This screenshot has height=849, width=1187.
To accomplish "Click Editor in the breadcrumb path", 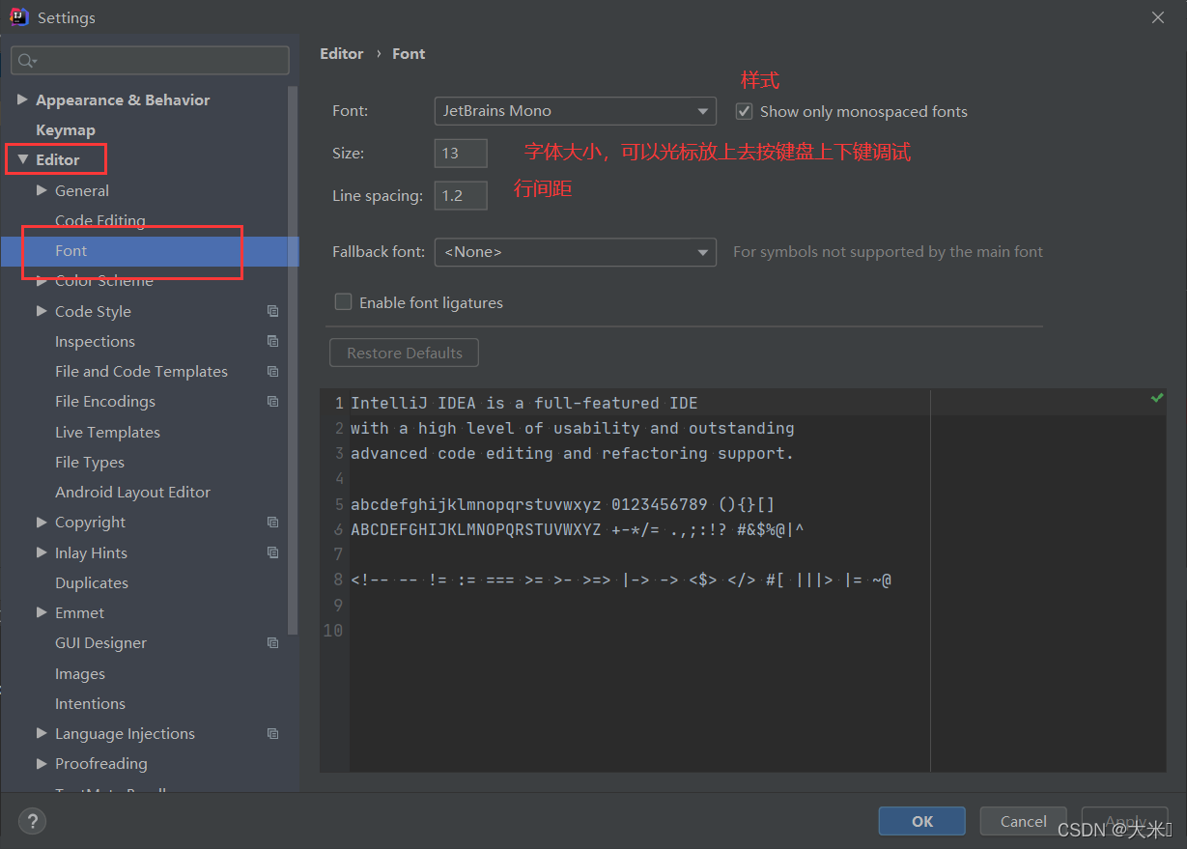I will (342, 53).
